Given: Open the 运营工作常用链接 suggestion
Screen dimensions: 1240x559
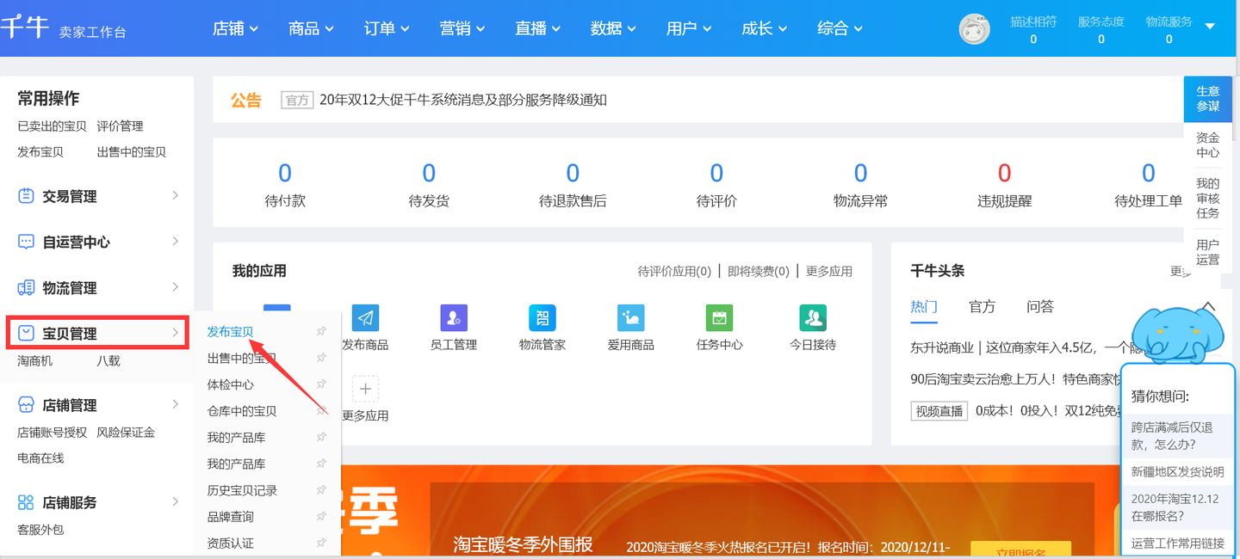Looking at the screenshot, I should 1177,543.
